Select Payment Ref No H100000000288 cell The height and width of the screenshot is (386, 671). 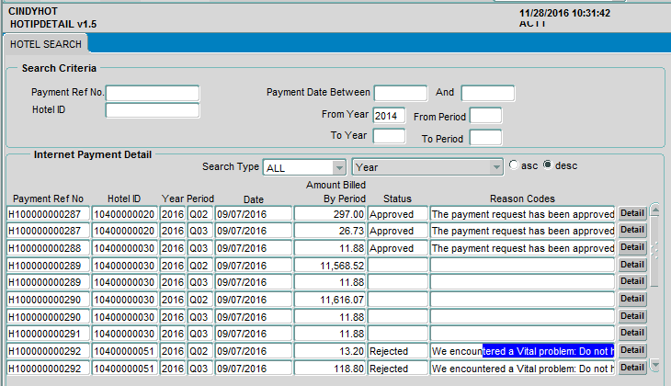[x=48, y=248]
